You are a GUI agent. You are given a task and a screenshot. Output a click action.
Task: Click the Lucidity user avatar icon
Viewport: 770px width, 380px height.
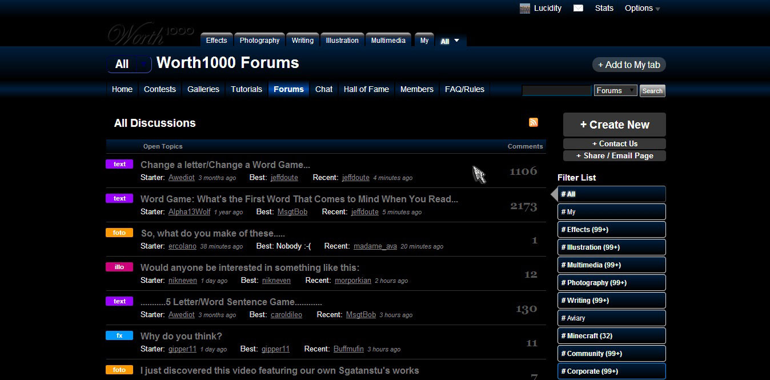pyautogui.click(x=525, y=9)
